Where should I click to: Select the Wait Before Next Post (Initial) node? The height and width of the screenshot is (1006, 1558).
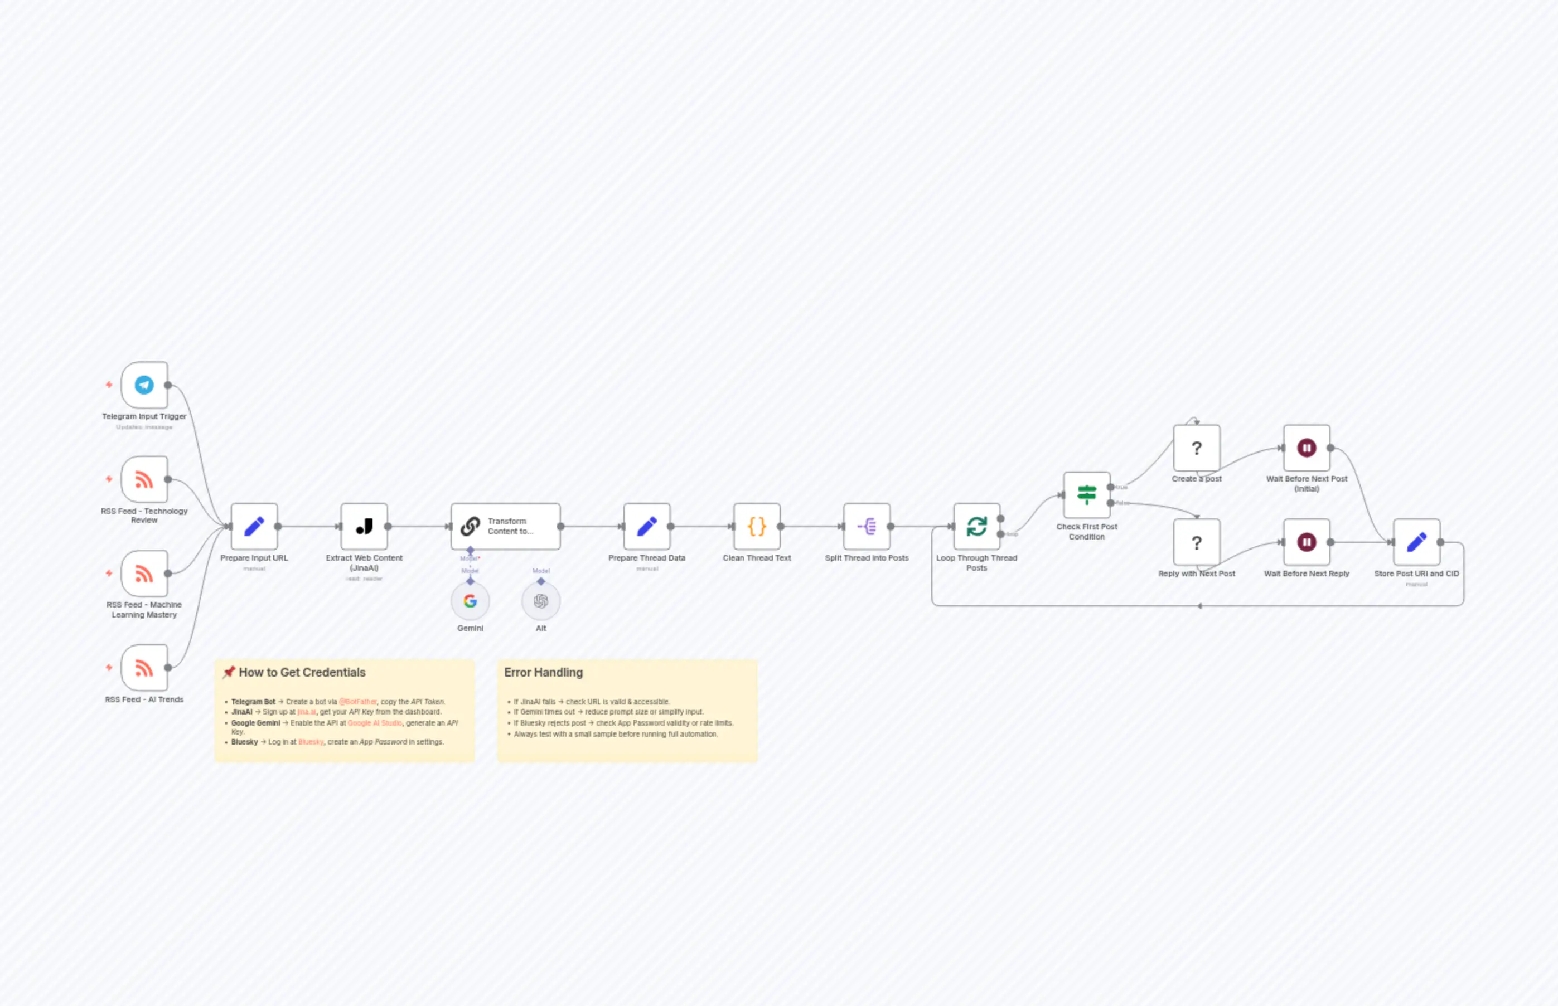1306,449
